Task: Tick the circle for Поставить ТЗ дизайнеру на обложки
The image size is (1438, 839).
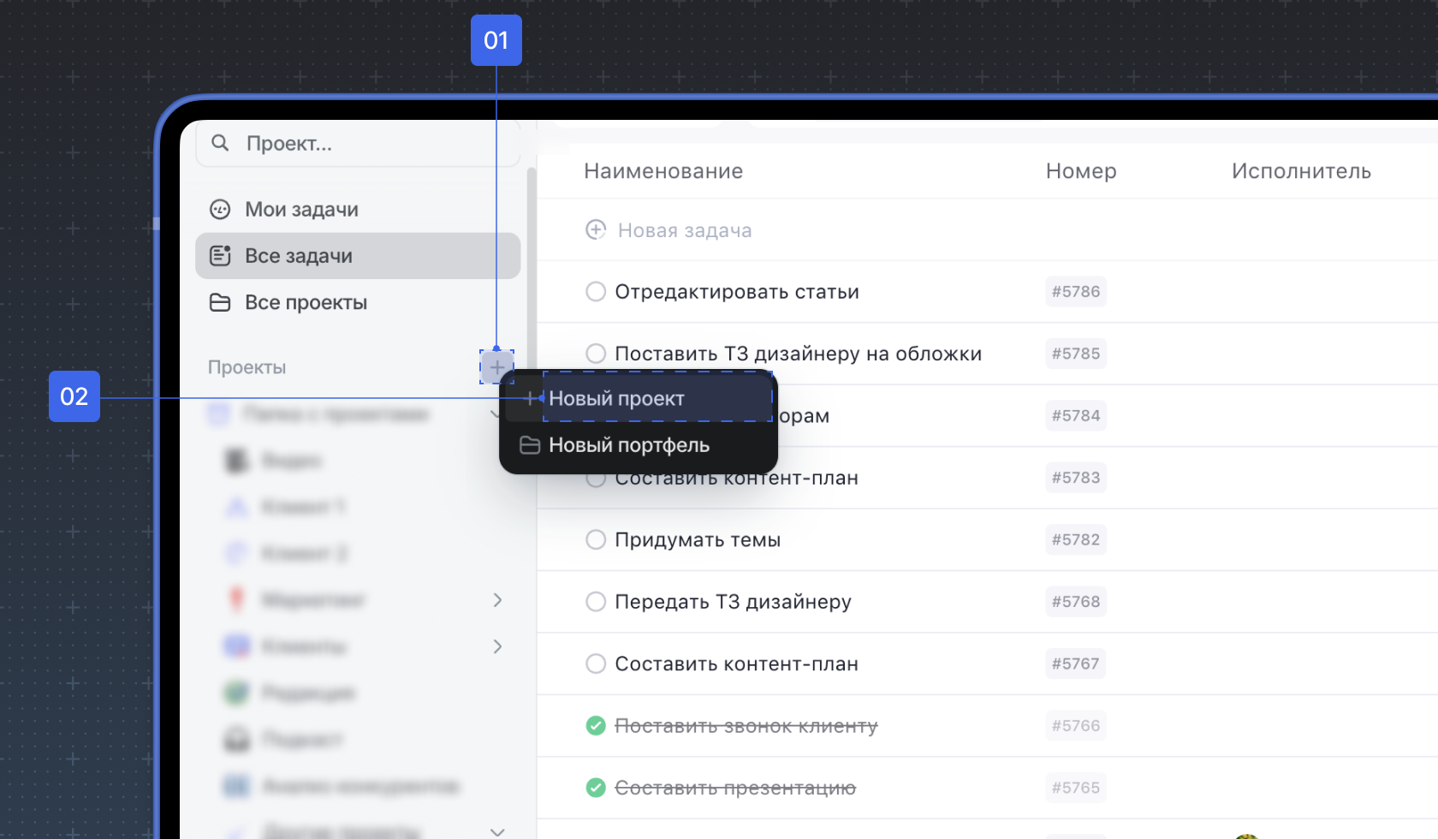Action: pos(596,354)
